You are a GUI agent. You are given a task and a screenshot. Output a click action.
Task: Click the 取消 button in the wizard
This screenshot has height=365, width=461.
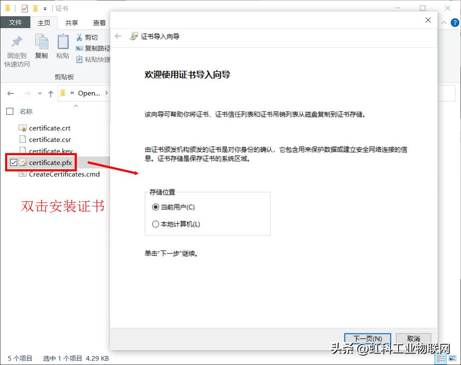point(413,339)
